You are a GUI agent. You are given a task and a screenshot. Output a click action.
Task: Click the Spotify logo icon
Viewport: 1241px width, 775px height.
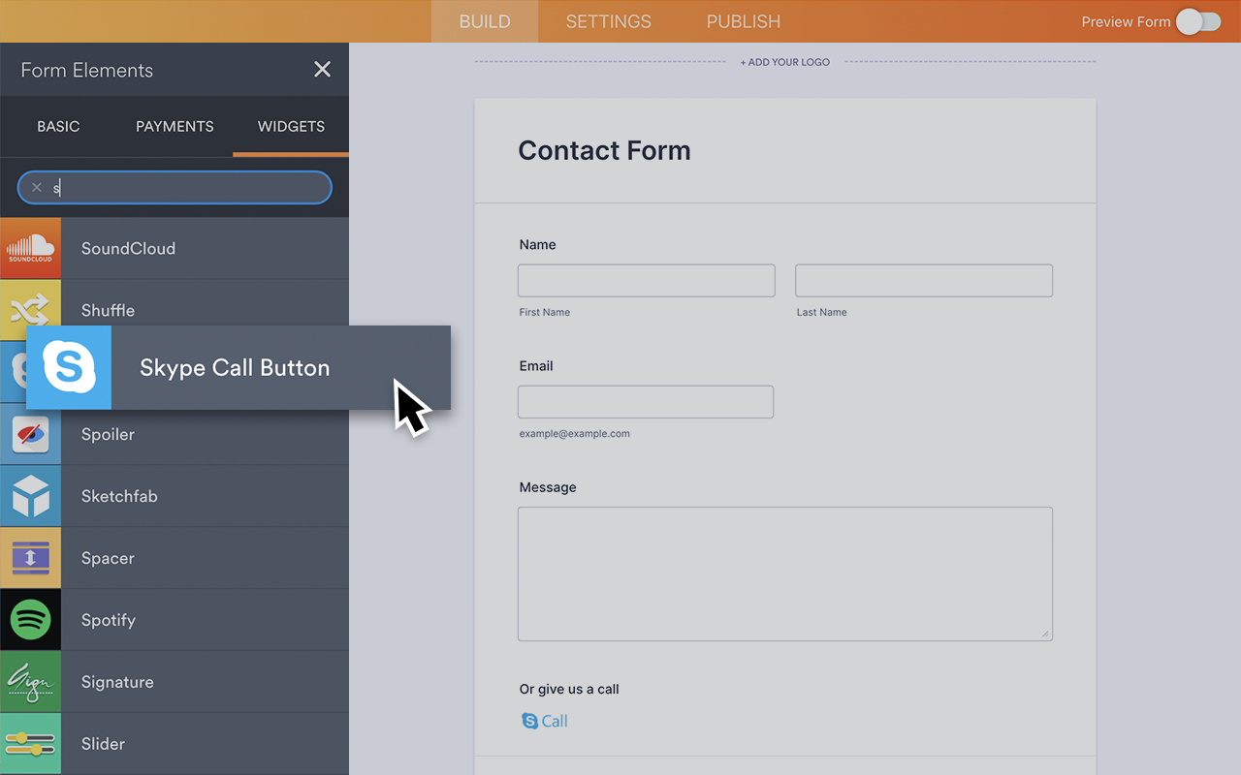(30, 620)
